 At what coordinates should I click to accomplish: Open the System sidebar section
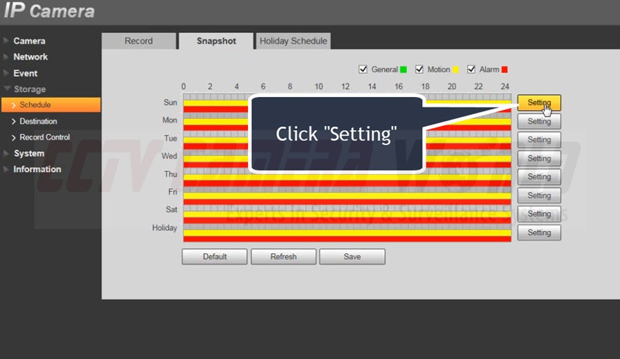click(x=29, y=153)
